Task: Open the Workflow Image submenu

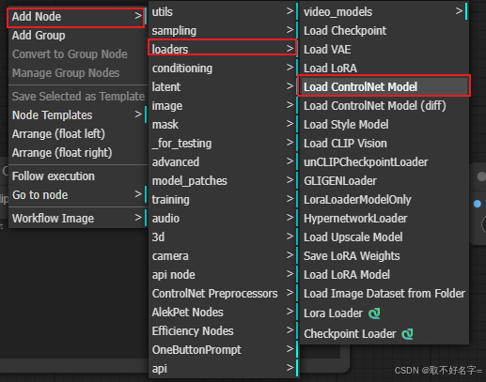Action: pyautogui.click(x=78, y=219)
